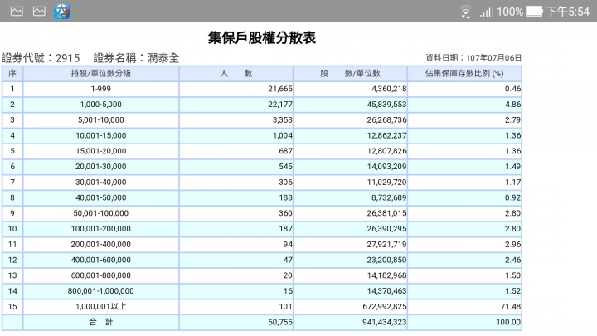The image size is (597, 336).
Task: Tap the 100% battery percentage text
Action: (x=510, y=12)
